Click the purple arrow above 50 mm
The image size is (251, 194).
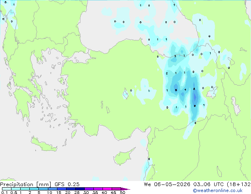click(125, 189)
